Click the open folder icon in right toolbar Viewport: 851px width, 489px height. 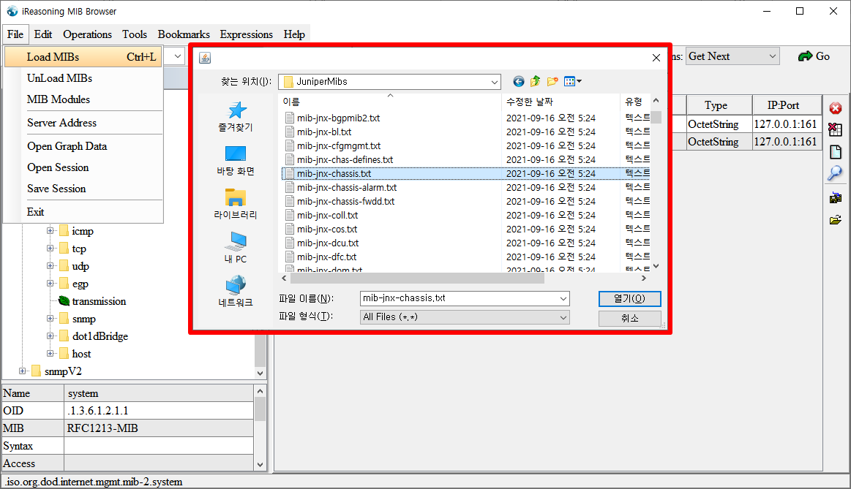835,219
